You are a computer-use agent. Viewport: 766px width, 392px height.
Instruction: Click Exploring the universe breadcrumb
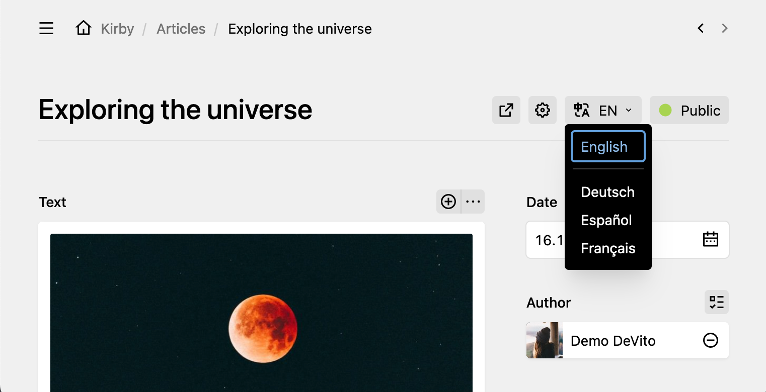click(x=300, y=29)
